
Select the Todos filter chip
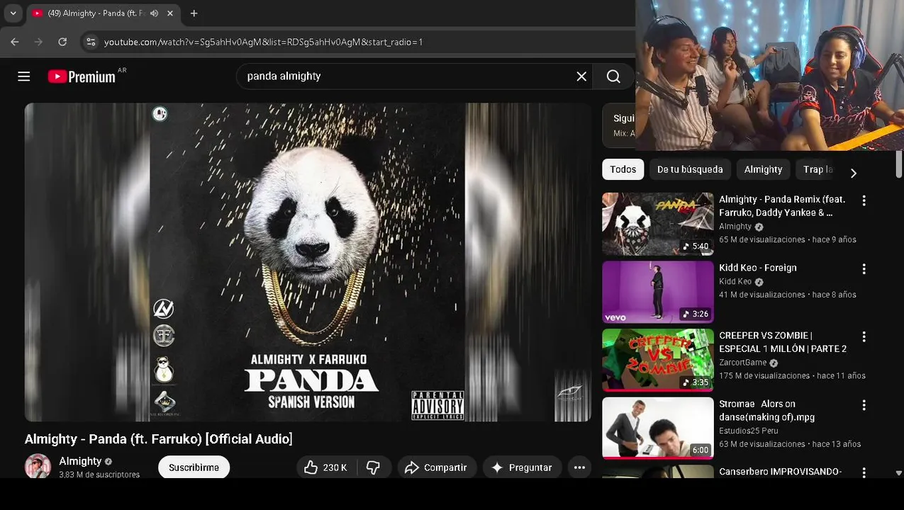(623, 169)
